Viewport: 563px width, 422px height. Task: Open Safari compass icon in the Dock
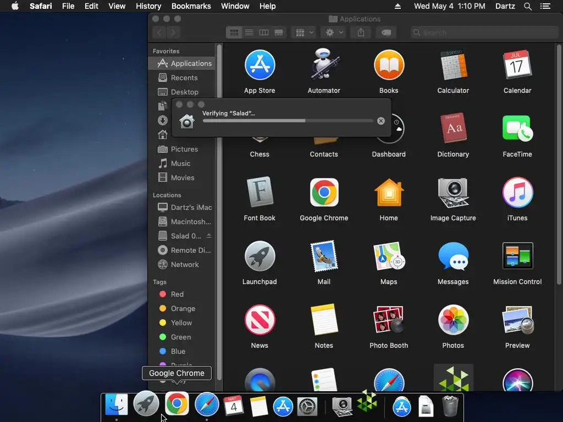tap(207, 405)
